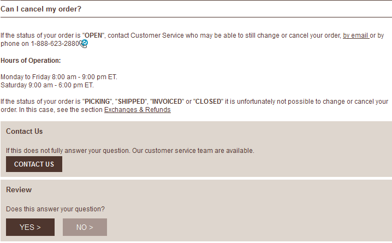Click the bold "OPEN" status word
392x243 pixels.
pos(93,35)
